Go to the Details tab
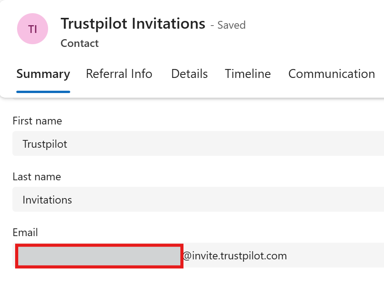Viewport: 384px width, 283px height. (189, 74)
